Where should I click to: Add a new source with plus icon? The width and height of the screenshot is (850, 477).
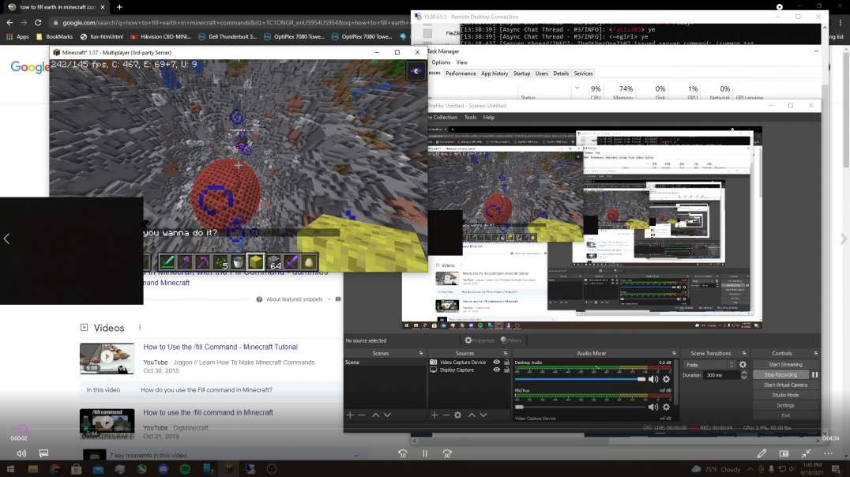pyautogui.click(x=434, y=415)
